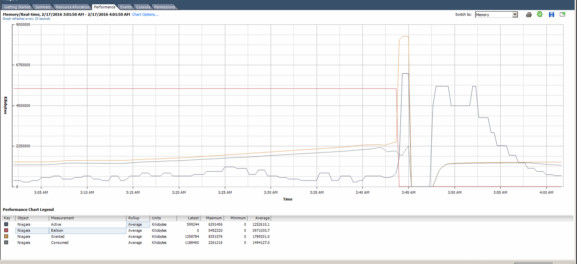The width and height of the screenshot is (577, 264).
Task: Click the orange Granted color key swatch
Action: point(6,236)
